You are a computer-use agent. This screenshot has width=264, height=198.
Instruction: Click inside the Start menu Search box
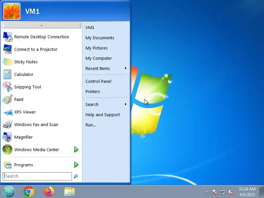37,176
